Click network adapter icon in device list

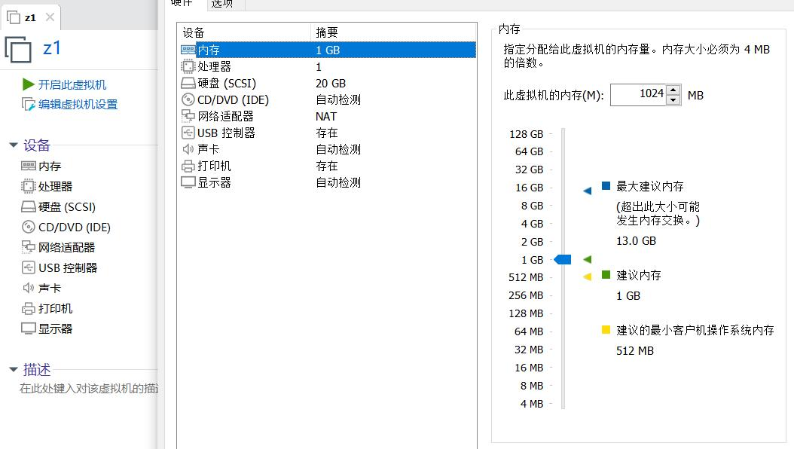tap(188, 116)
